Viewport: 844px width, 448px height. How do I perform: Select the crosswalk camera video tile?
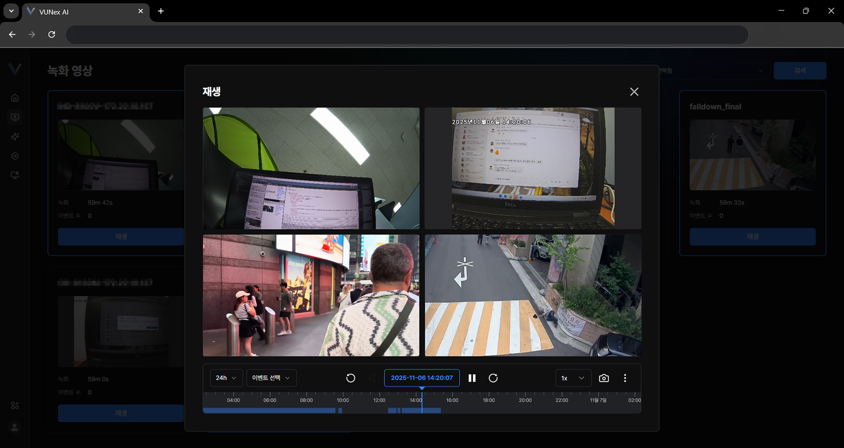(x=533, y=295)
